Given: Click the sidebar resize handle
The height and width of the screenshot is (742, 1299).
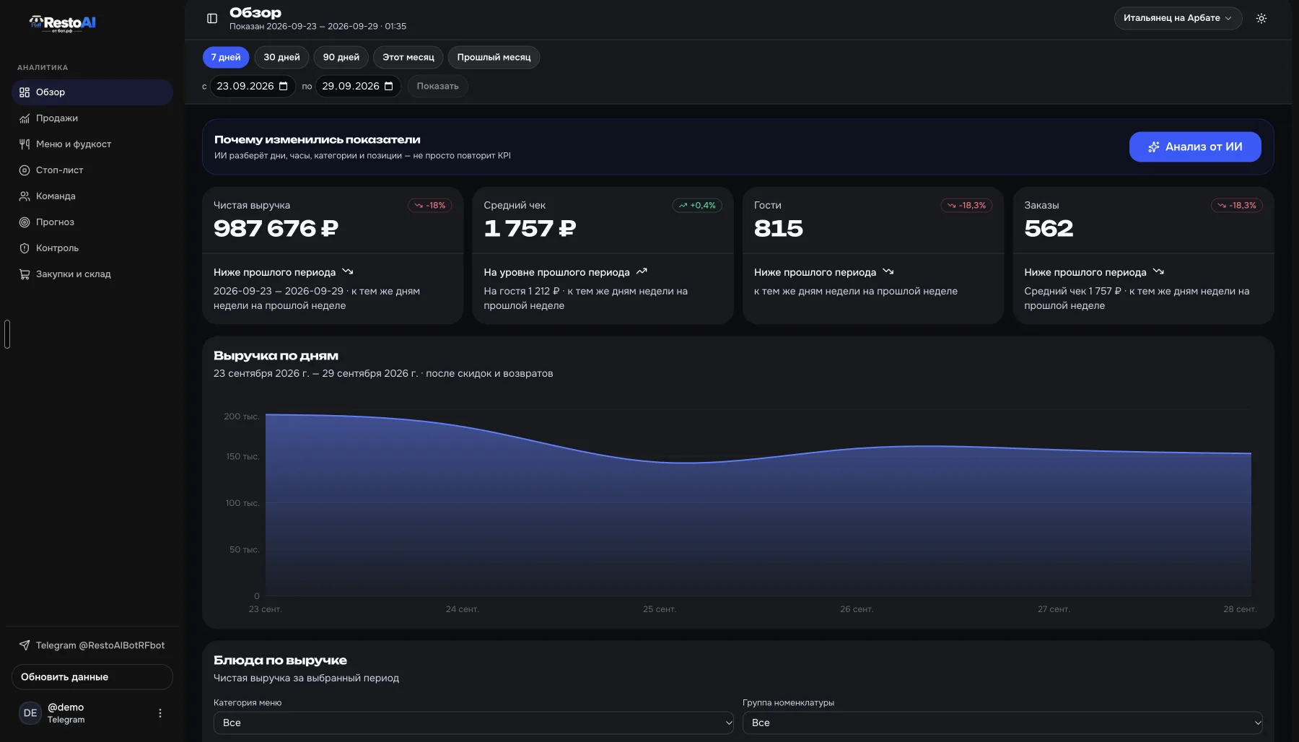Looking at the screenshot, I should pos(7,333).
